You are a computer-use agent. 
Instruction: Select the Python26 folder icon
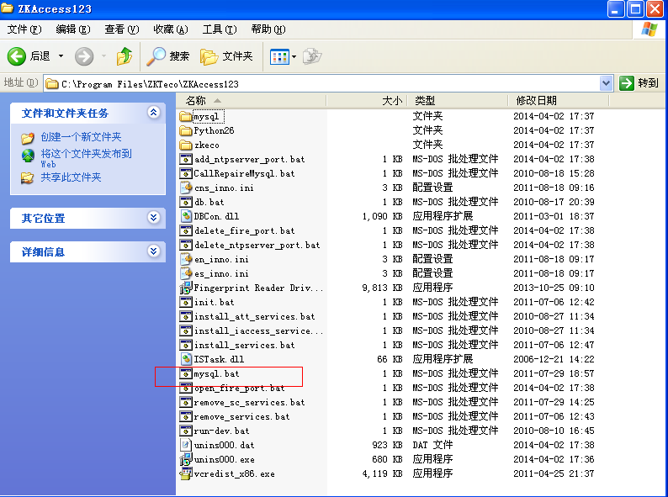click(x=186, y=130)
